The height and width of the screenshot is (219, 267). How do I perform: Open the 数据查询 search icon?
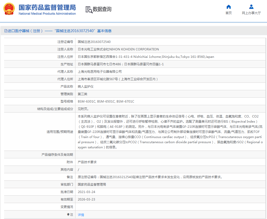tap(89, 10)
